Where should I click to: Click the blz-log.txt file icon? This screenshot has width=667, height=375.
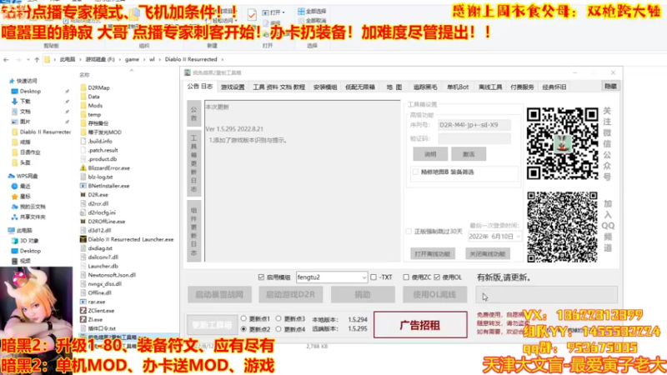click(x=83, y=177)
